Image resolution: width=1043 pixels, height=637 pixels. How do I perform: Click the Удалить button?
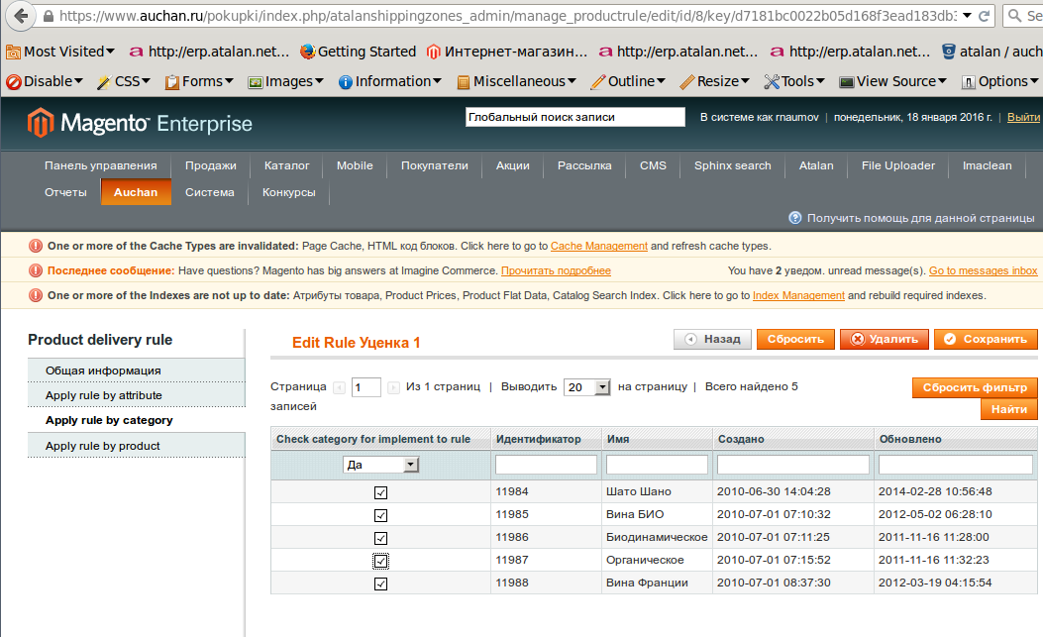click(x=884, y=339)
